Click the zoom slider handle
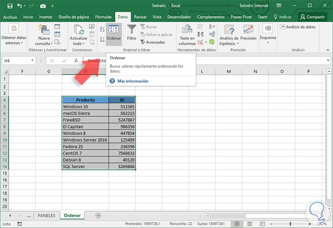This screenshot has width=333, height=228. click(x=290, y=224)
